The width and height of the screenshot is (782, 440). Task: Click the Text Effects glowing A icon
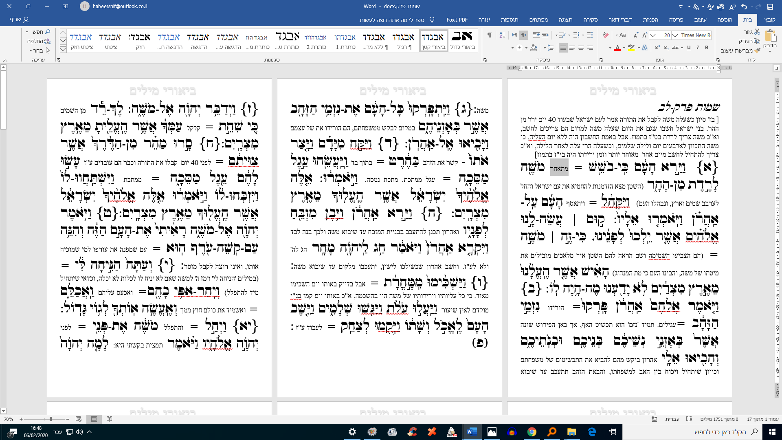click(x=645, y=48)
